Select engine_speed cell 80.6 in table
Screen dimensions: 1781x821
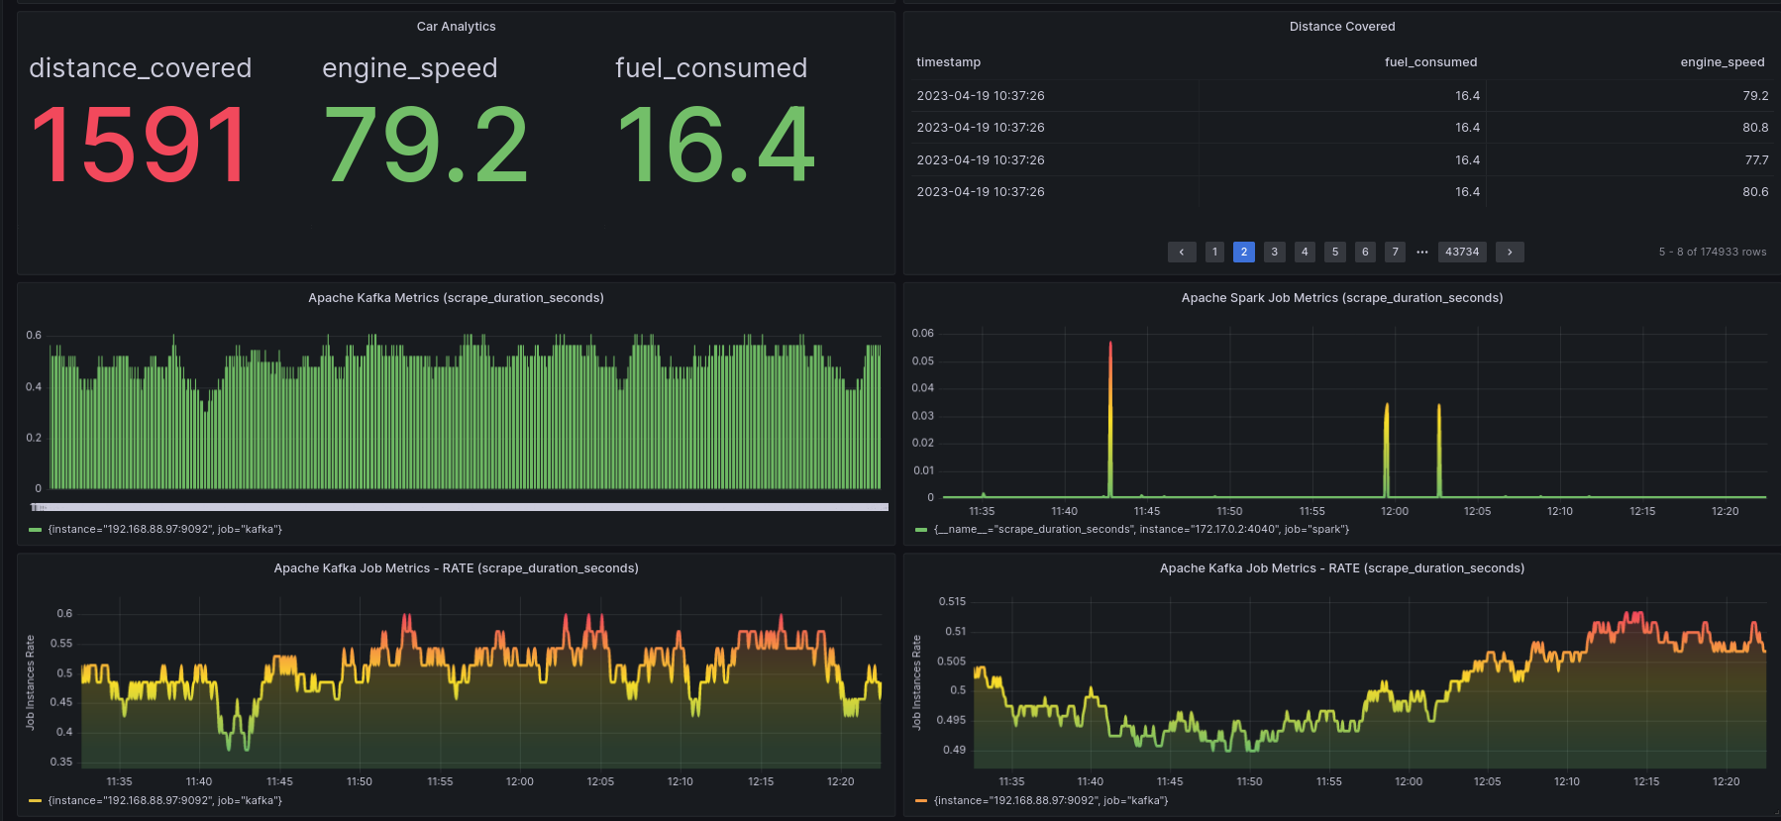(x=1755, y=192)
